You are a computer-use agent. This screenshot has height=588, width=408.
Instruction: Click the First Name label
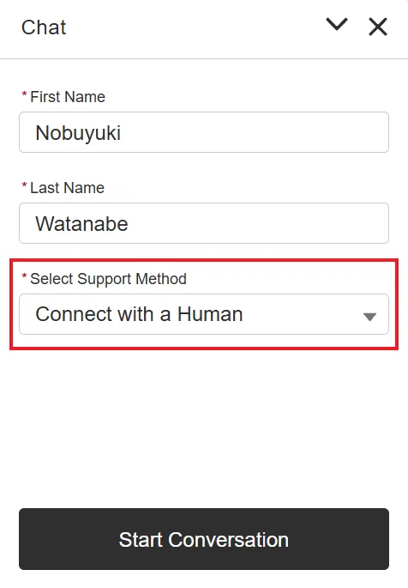pos(68,97)
